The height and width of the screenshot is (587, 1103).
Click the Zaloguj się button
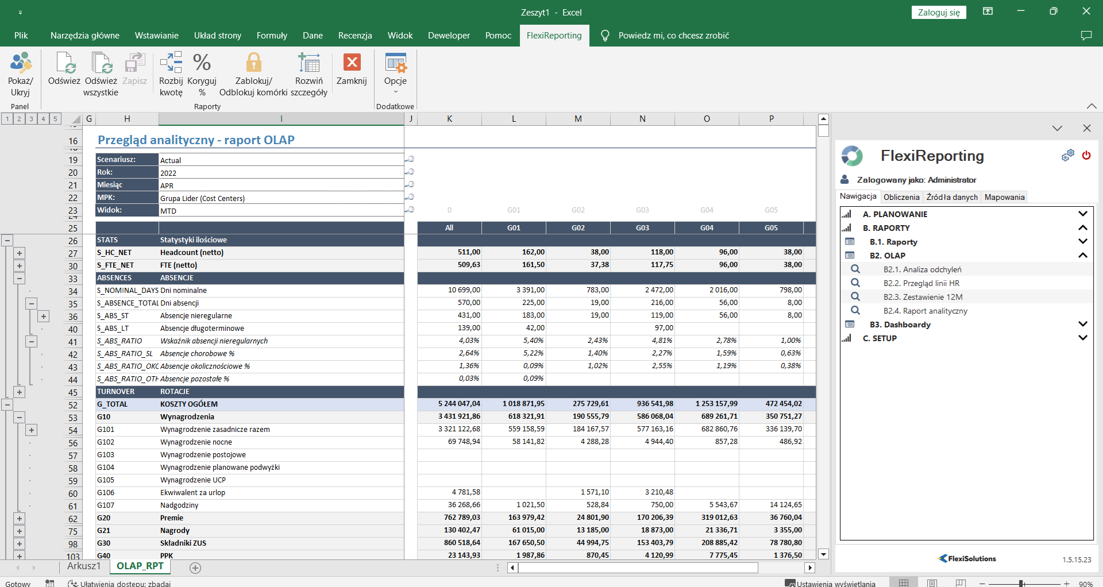[938, 13]
